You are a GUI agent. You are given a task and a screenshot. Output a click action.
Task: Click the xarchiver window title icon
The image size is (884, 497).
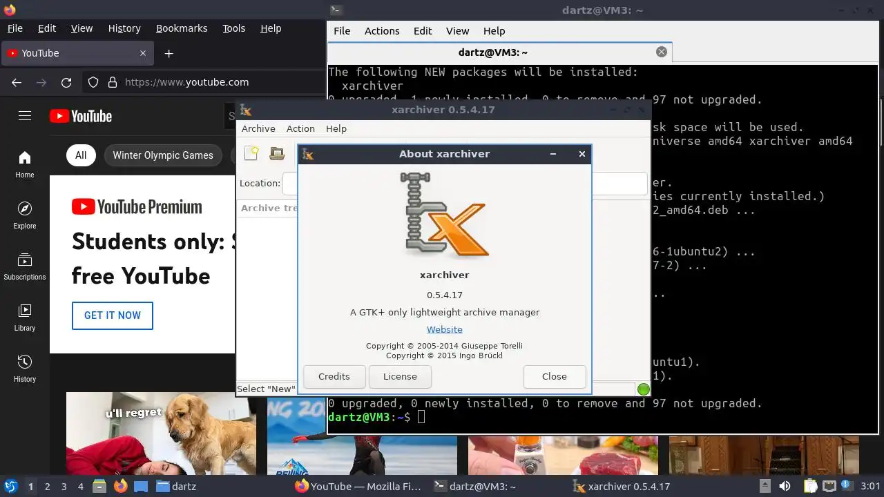[245, 109]
